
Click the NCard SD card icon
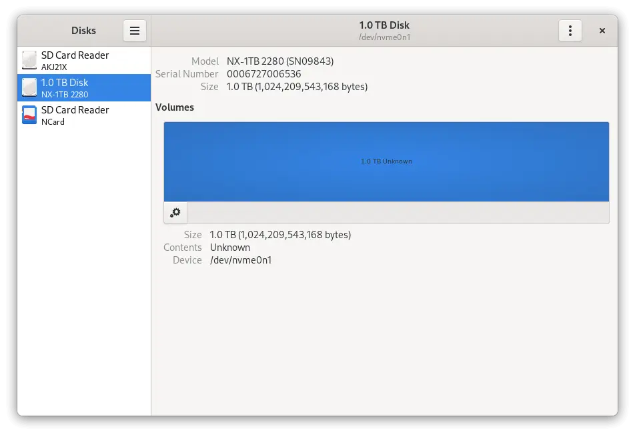pos(29,115)
